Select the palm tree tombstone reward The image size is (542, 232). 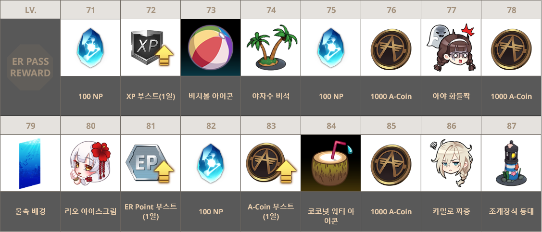click(272, 47)
